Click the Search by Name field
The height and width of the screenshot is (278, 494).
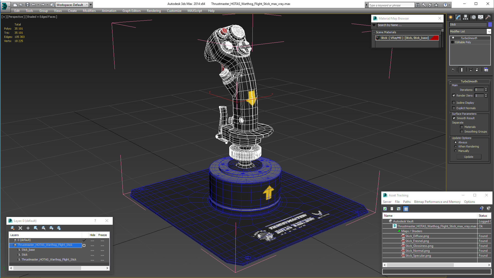(x=410, y=25)
